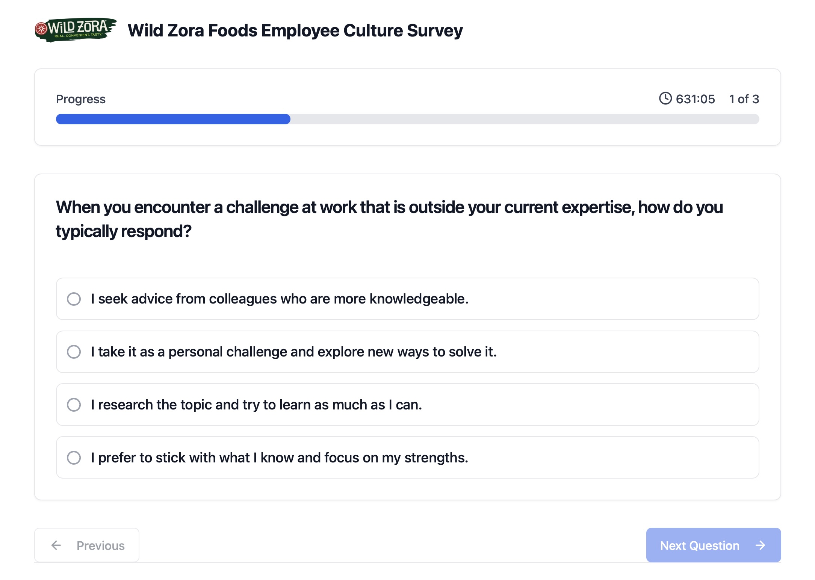Click the "1 of 3" indicator

pos(744,98)
